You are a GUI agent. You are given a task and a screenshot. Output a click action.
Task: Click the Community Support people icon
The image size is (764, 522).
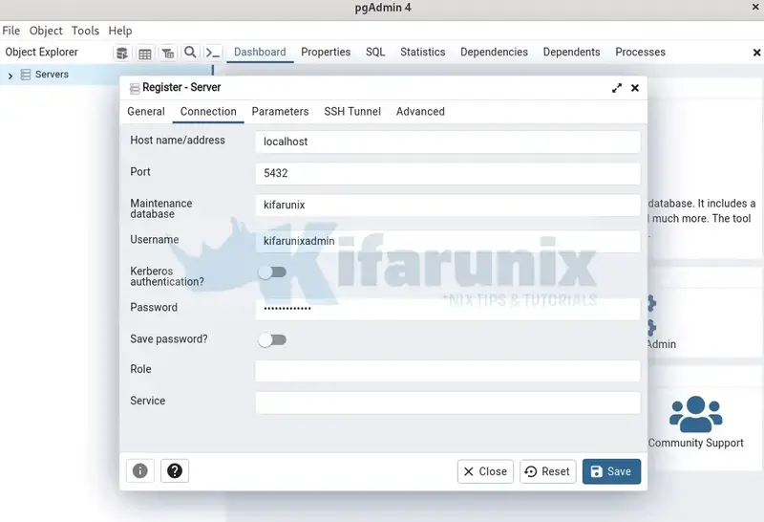[x=696, y=414]
